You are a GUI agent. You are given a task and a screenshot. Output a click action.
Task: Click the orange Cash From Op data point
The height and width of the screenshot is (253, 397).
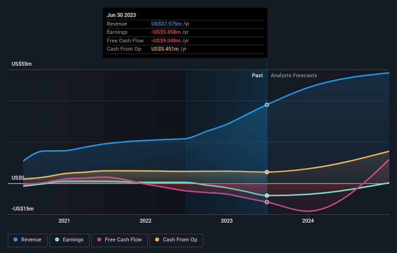pyautogui.click(x=267, y=172)
